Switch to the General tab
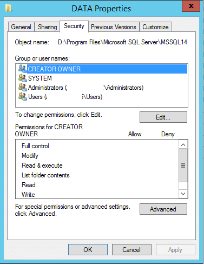The width and height of the screenshot is (204, 265). (21, 27)
